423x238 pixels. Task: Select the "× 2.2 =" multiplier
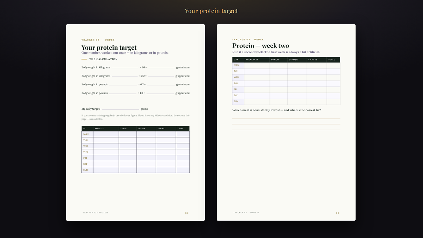click(x=143, y=76)
